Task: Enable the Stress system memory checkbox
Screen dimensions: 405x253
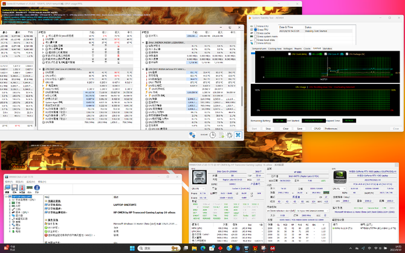Action: 256,36
